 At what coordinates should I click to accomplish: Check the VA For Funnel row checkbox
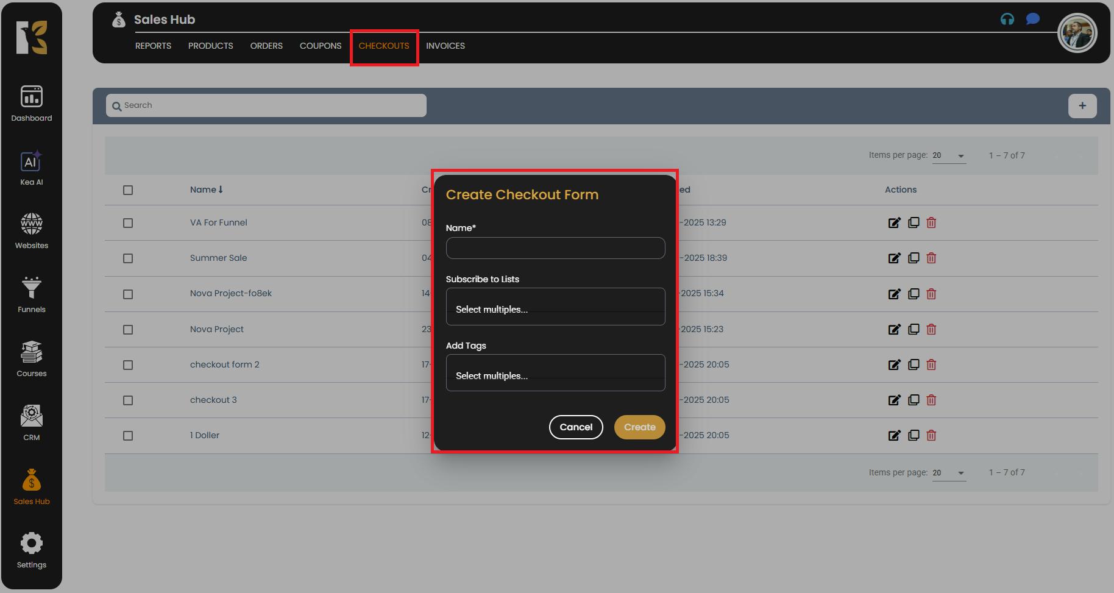coord(128,223)
